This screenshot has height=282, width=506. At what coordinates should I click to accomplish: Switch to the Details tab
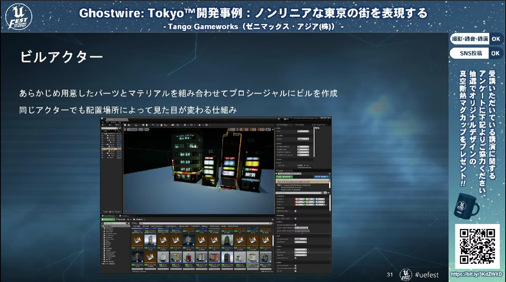click(281, 171)
